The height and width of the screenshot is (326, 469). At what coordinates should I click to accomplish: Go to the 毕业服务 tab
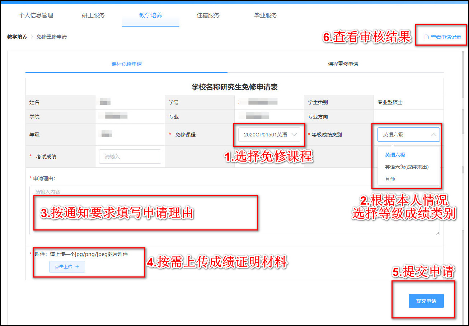click(x=266, y=15)
